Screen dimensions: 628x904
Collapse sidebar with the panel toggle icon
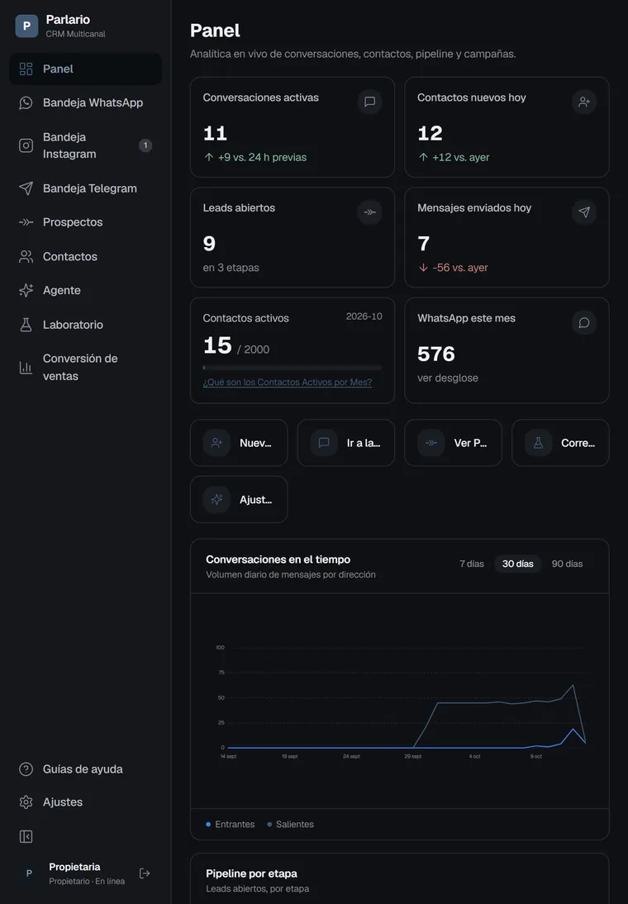point(26,836)
